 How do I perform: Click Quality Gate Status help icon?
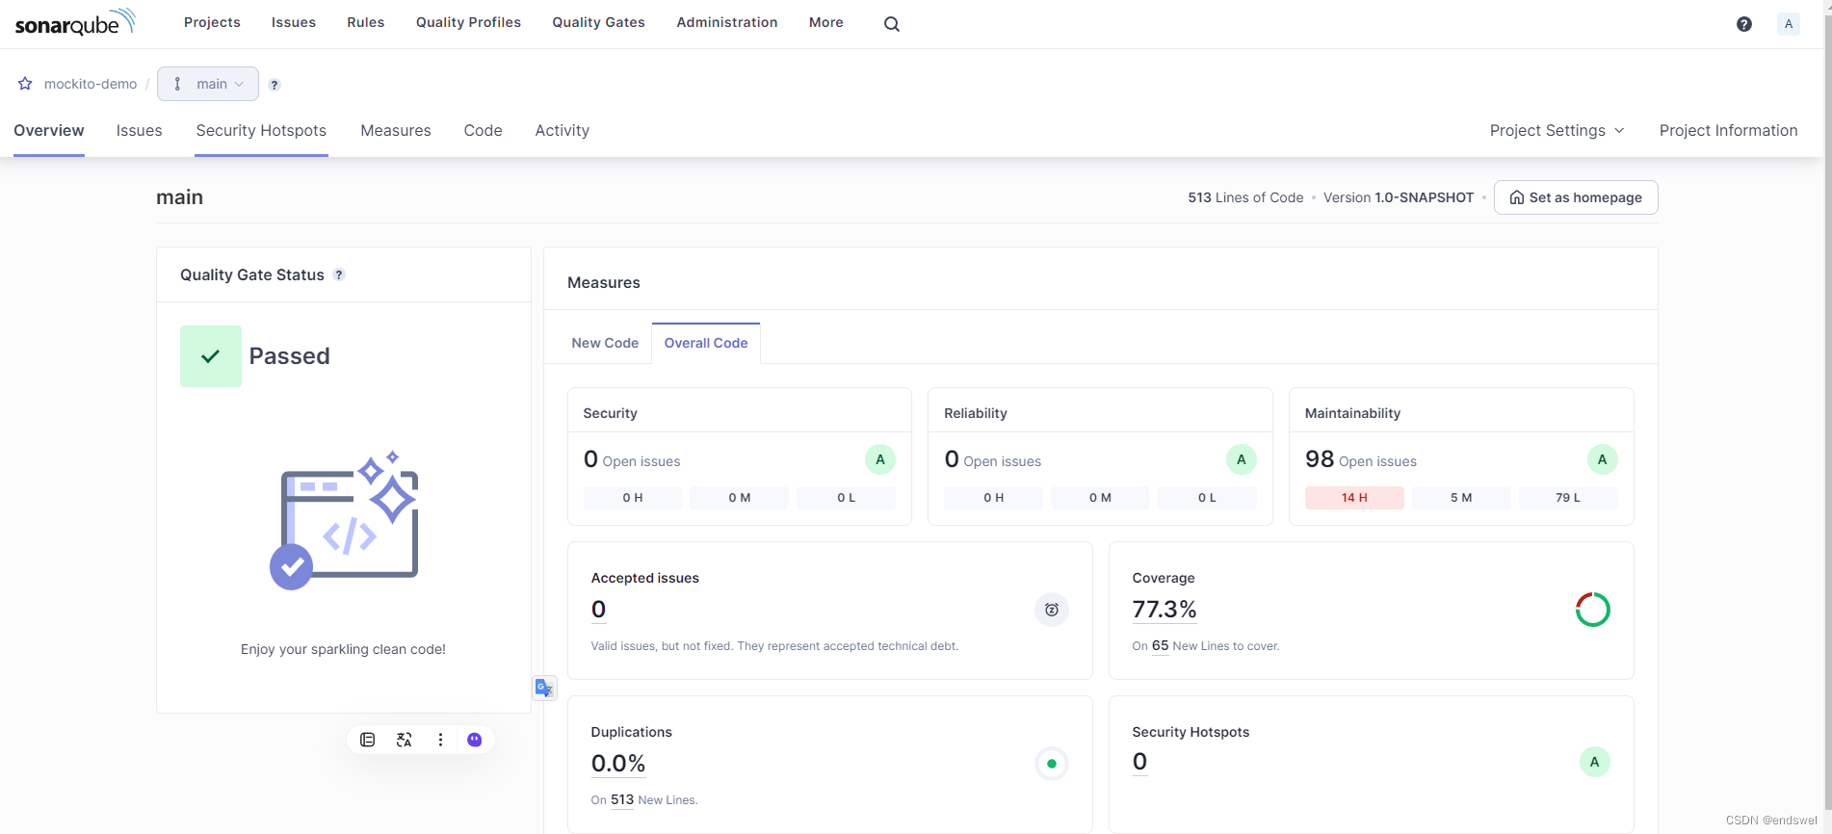point(339,274)
